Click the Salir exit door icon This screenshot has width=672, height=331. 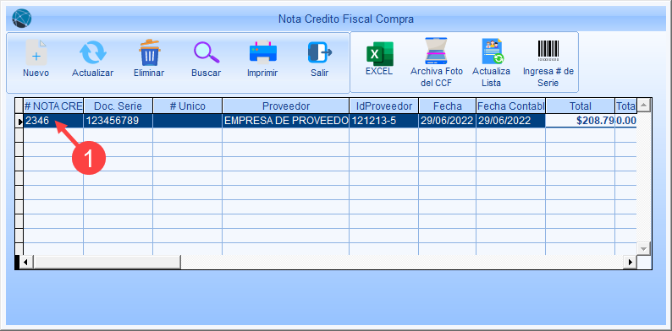pos(320,52)
